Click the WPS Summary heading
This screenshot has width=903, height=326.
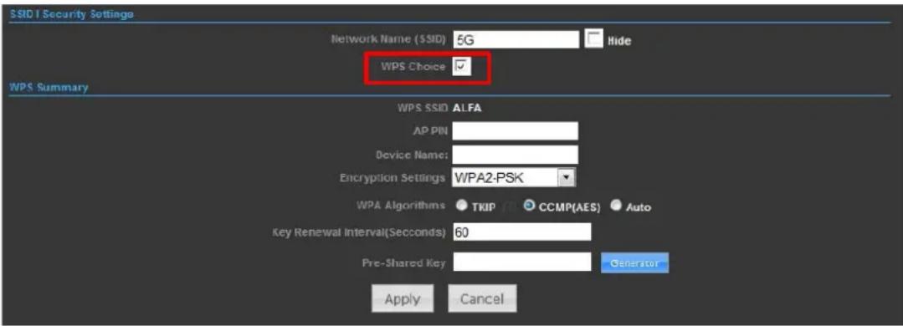[x=49, y=88]
